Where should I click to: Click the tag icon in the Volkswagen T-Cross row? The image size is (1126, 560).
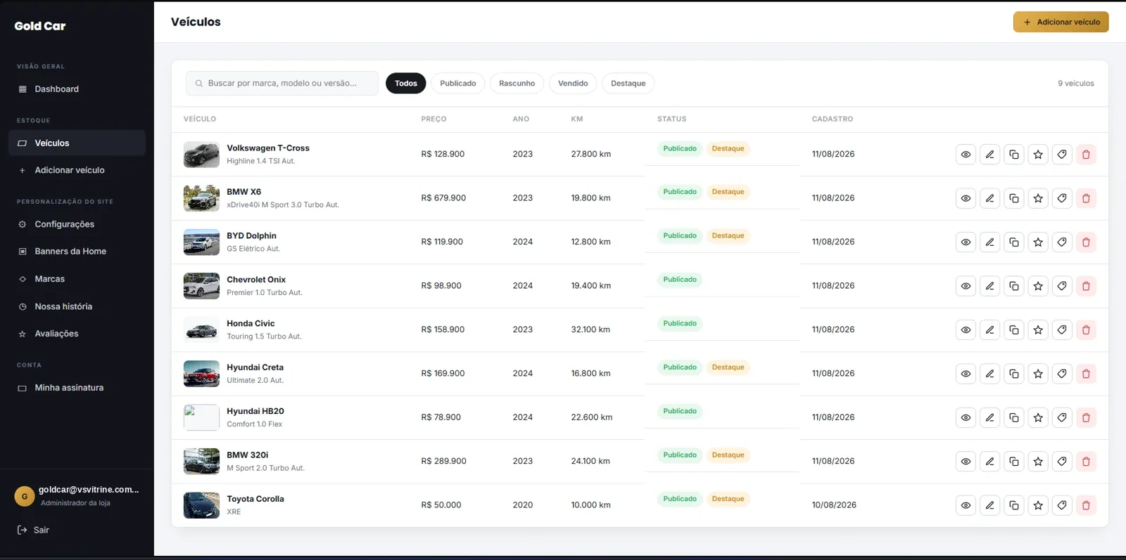(x=1062, y=155)
